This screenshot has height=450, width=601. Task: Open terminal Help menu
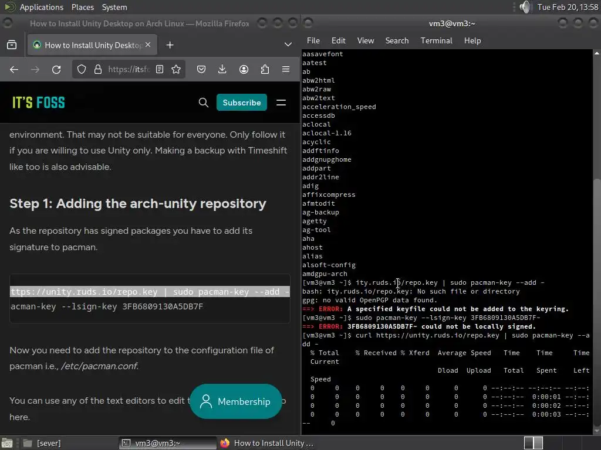pyautogui.click(x=472, y=40)
